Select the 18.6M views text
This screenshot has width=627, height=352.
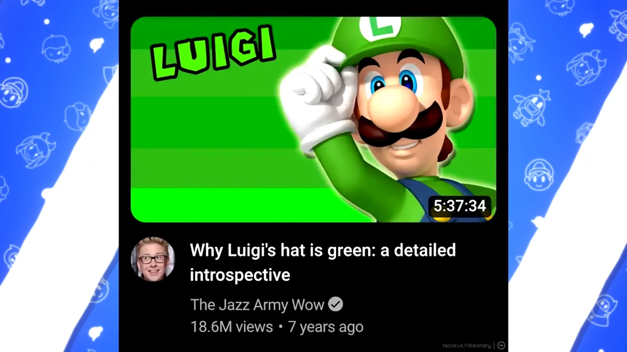(x=231, y=327)
